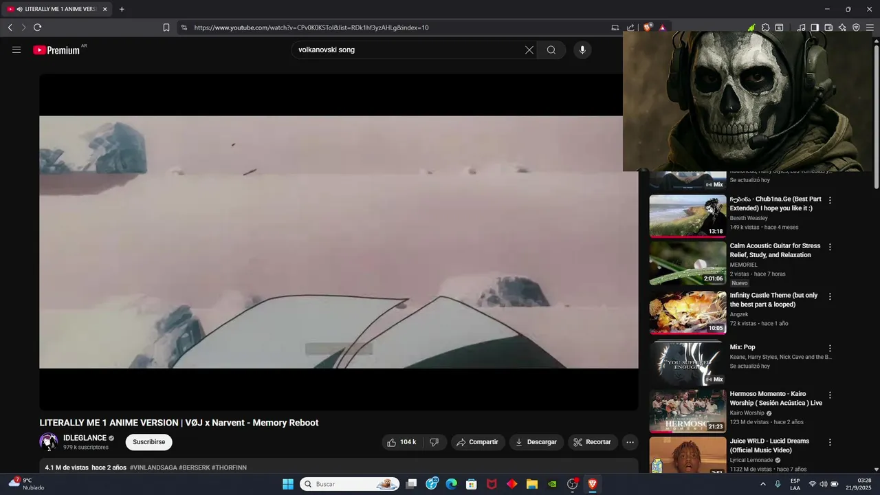Open the #BERSERK hashtag
880x495 pixels.
(x=195, y=467)
